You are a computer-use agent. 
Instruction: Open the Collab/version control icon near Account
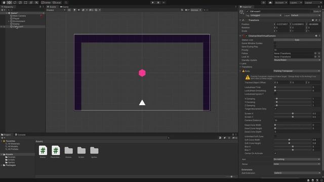pos(263,3)
